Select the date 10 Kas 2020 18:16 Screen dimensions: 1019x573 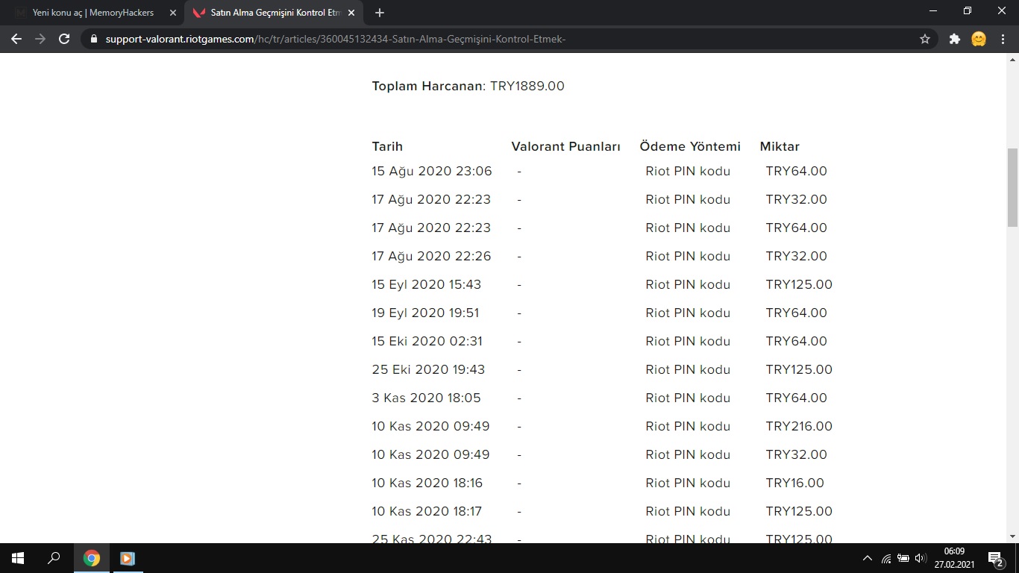point(427,483)
